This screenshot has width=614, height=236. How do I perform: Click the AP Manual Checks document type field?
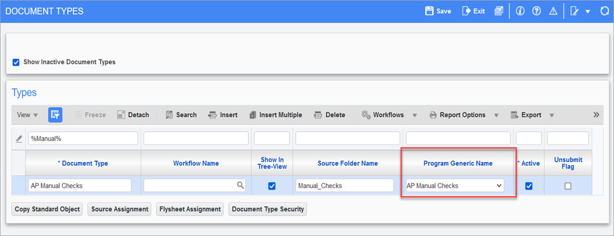point(80,186)
